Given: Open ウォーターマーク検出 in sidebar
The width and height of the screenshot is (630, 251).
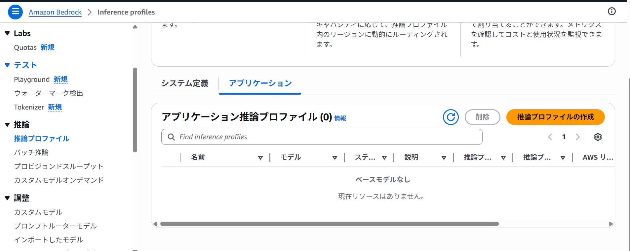Looking at the screenshot, I should tap(49, 93).
